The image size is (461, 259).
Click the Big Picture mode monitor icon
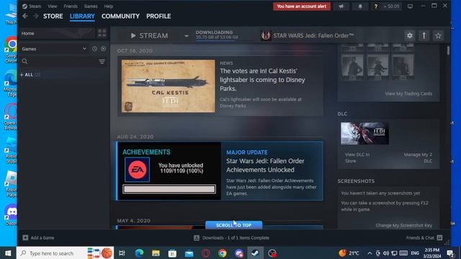[410, 6]
